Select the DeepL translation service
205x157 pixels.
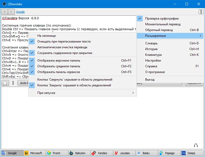click(x=192, y=153)
